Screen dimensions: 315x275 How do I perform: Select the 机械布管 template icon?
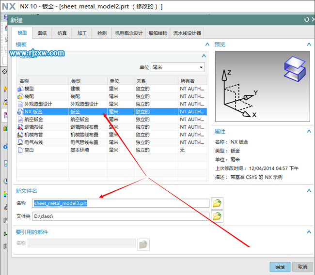pyautogui.click(x=20, y=135)
